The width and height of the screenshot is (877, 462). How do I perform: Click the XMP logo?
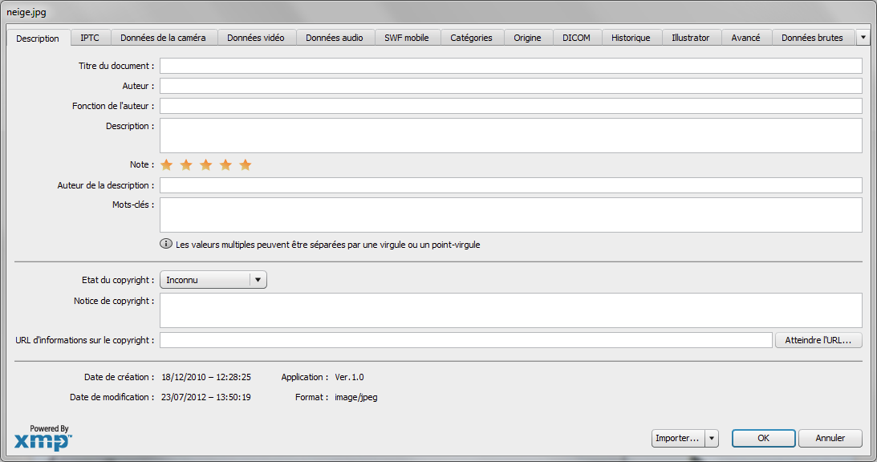pos(43,439)
